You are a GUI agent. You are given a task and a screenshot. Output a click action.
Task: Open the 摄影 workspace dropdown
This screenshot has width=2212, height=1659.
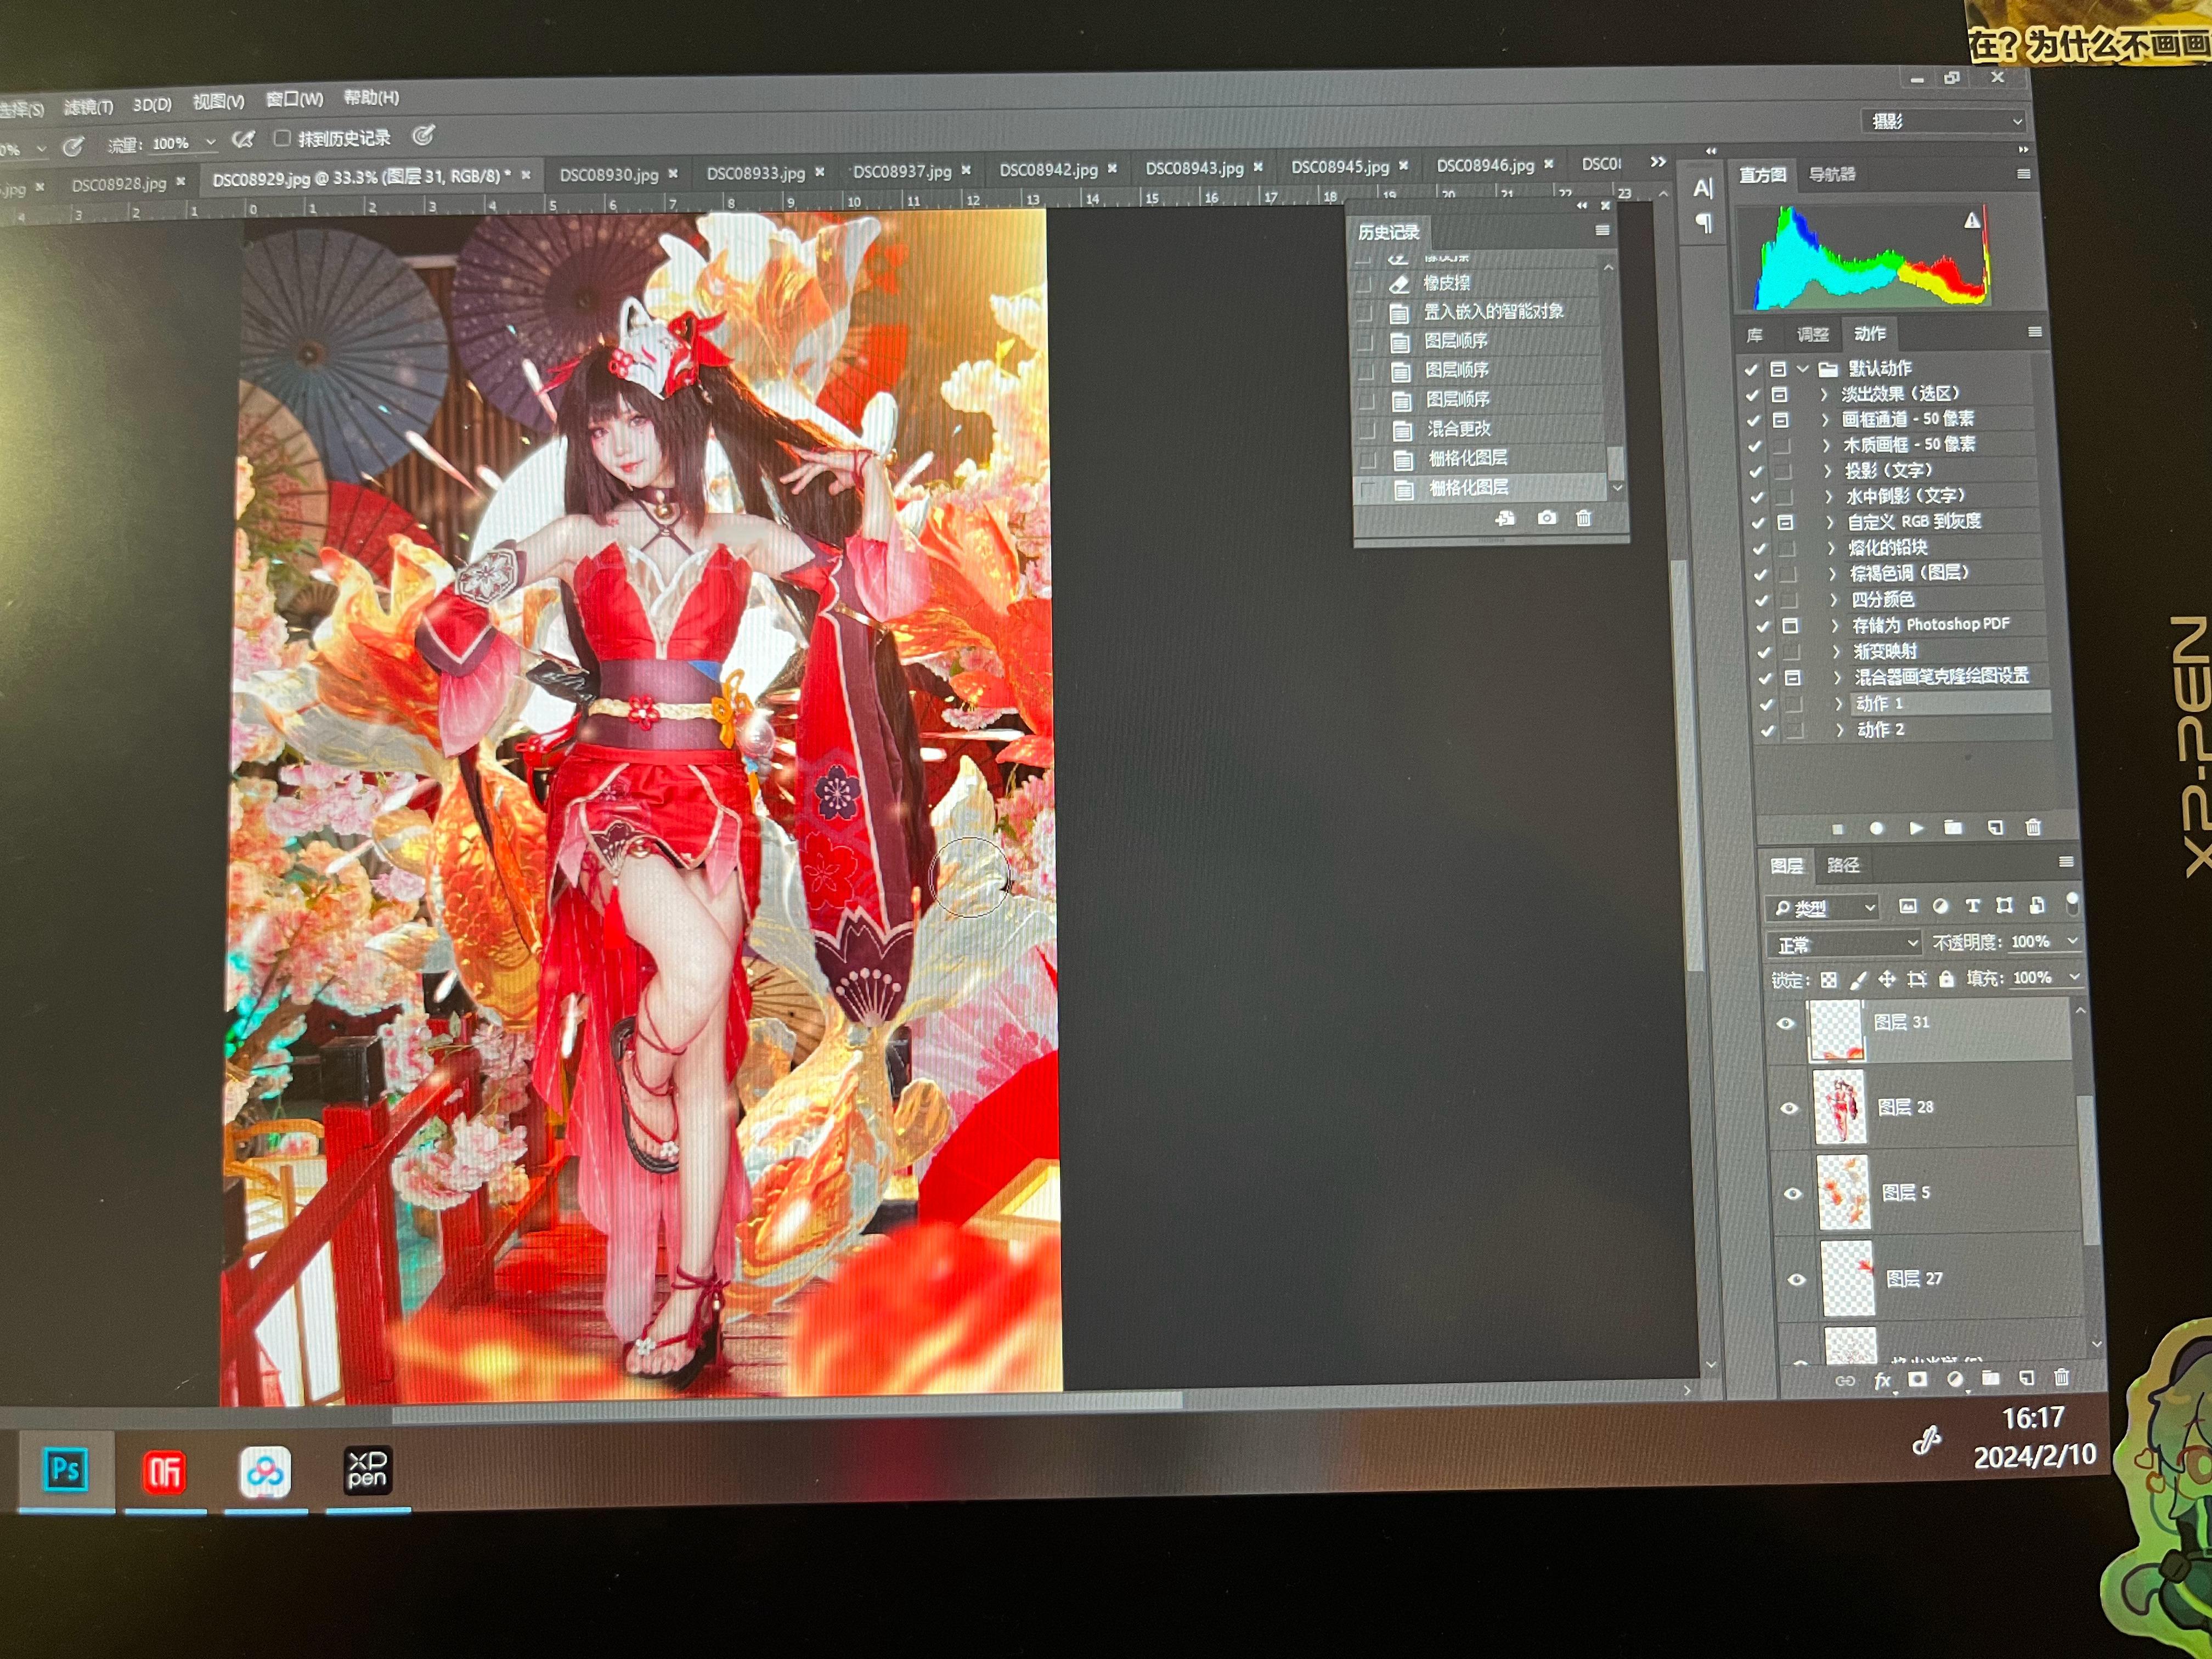coord(1943,121)
